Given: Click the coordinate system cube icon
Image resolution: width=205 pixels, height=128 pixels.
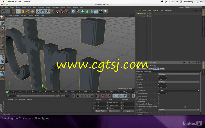Looking at the screenshot, I should 53,11.
